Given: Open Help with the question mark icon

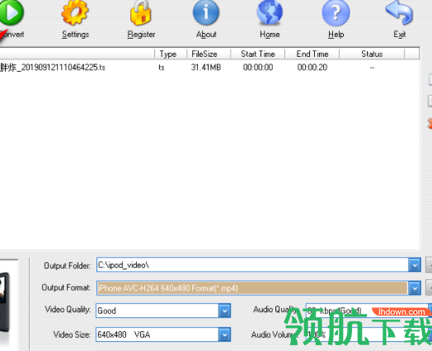Looking at the screenshot, I should (336, 12).
